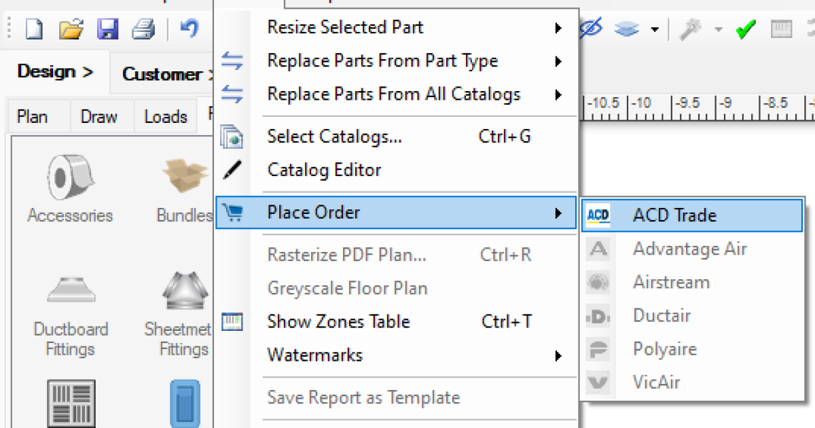The image size is (815, 428).
Task: Switch to the Loads tab
Action: pos(165,117)
